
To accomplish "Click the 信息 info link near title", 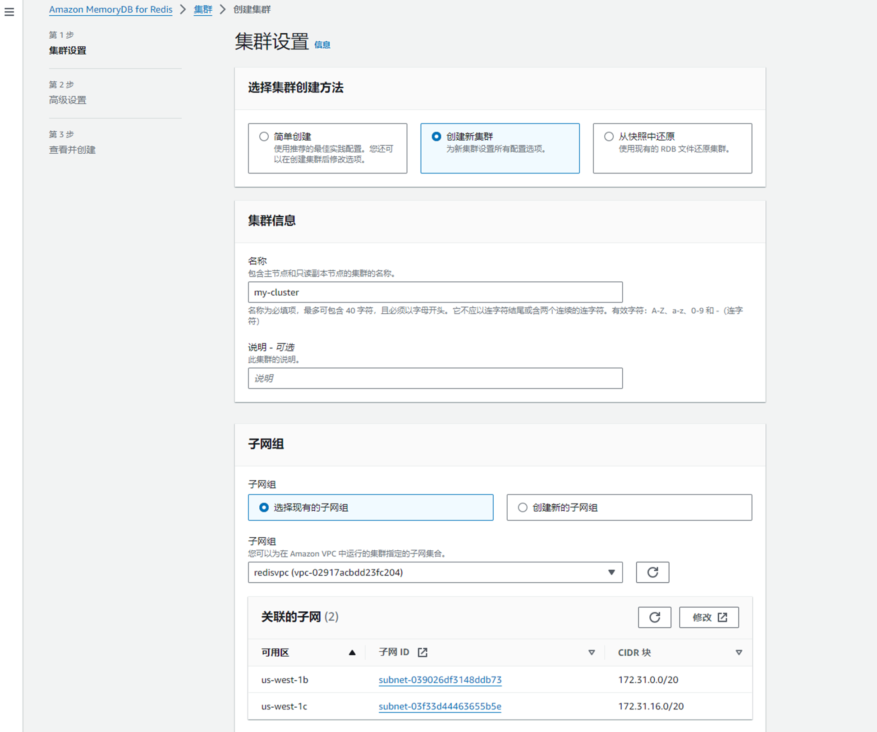I will 322,45.
